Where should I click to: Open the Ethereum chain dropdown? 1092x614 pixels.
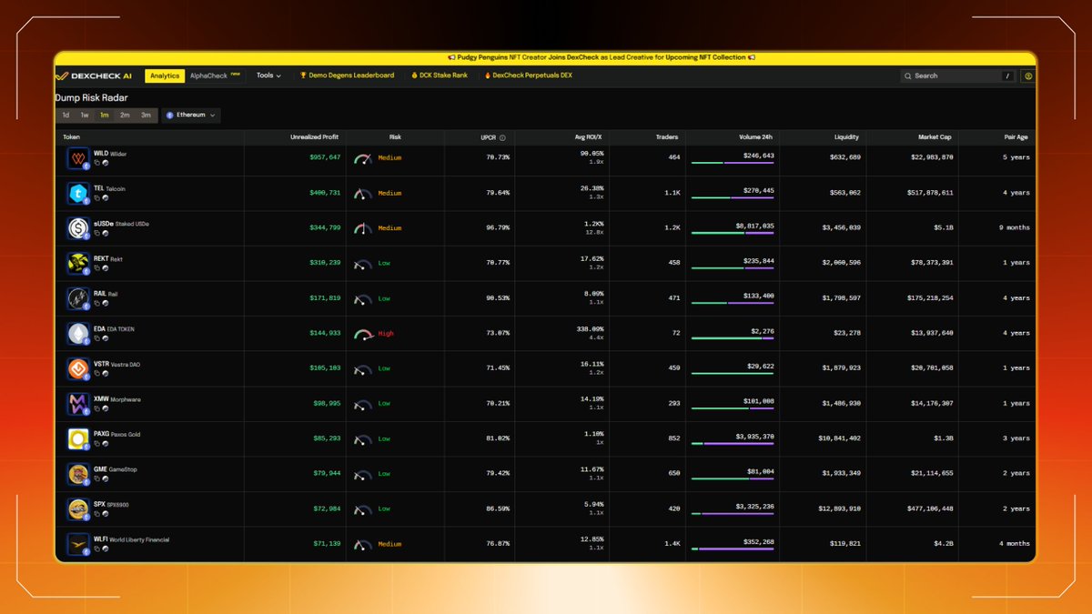(190, 116)
